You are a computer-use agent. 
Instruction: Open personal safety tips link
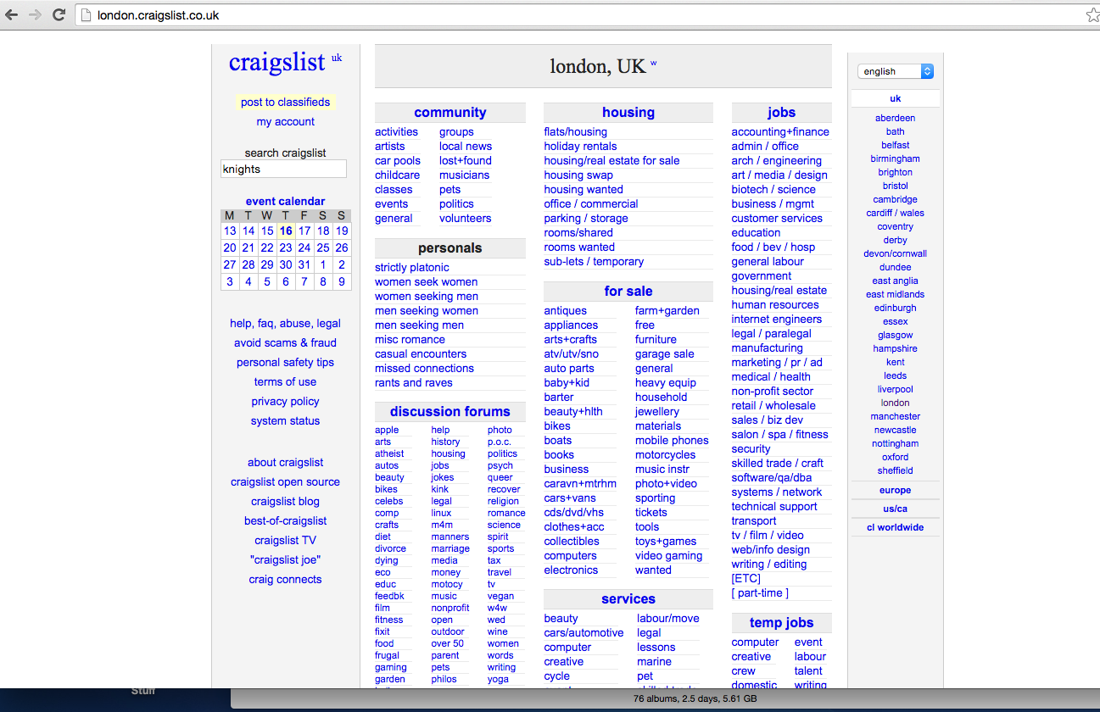pos(285,362)
